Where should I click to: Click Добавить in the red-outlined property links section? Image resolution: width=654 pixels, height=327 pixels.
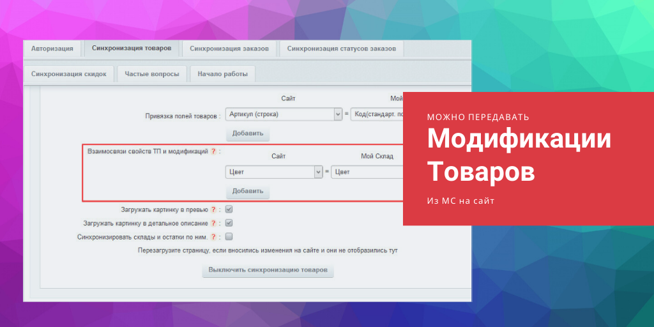click(x=248, y=192)
